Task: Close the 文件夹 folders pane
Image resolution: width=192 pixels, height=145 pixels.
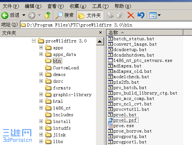Action: point(100,33)
